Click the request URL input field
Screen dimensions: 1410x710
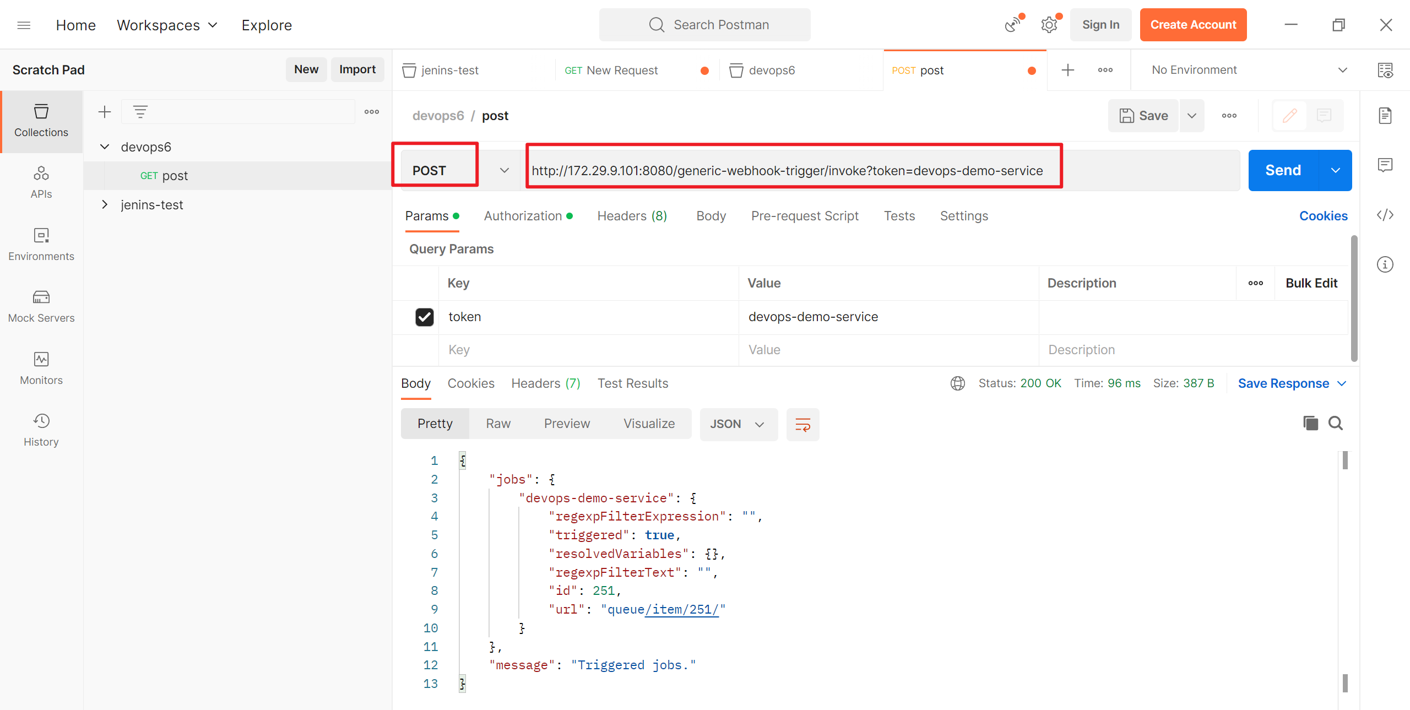[880, 171]
